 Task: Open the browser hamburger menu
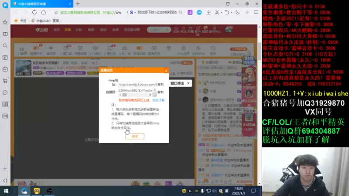point(256,13)
